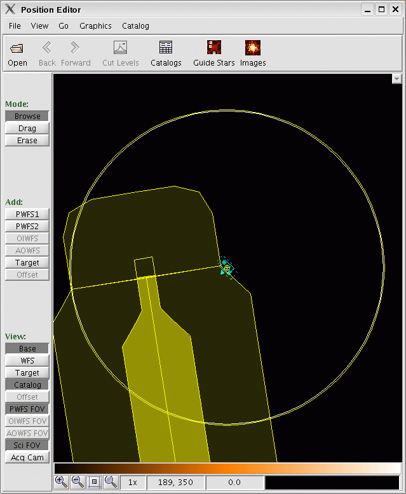This screenshot has height=494, width=406.
Task: Open the File menu
Action: [x=15, y=26]
